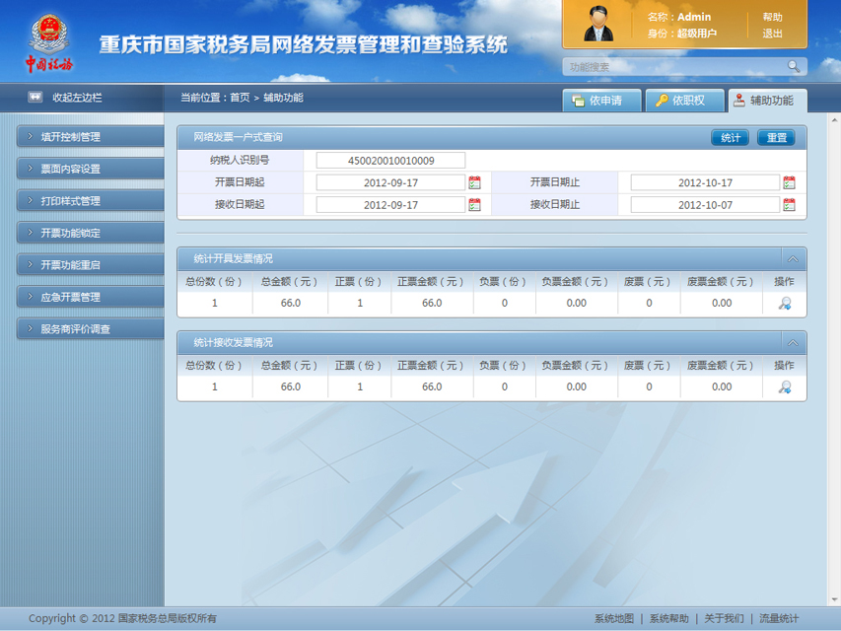
Task: Open 系统地图 footer link
Action: pyautogui.click(x=614, y=618)
